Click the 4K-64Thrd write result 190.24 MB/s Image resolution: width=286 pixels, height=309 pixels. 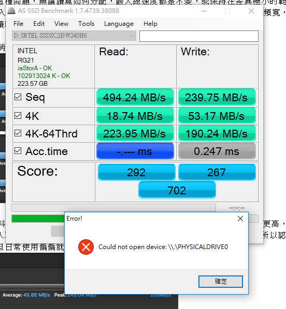click(217, 134)
